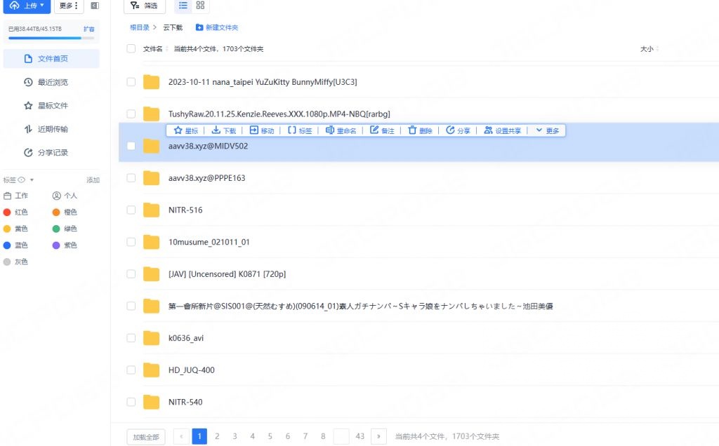Open the 筛选 filter dropdown
The image size is (719, 446).
click(144, 6)
